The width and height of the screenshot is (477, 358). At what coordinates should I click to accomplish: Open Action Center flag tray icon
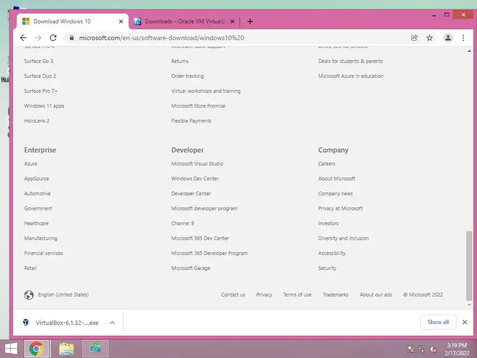[411, 349]
